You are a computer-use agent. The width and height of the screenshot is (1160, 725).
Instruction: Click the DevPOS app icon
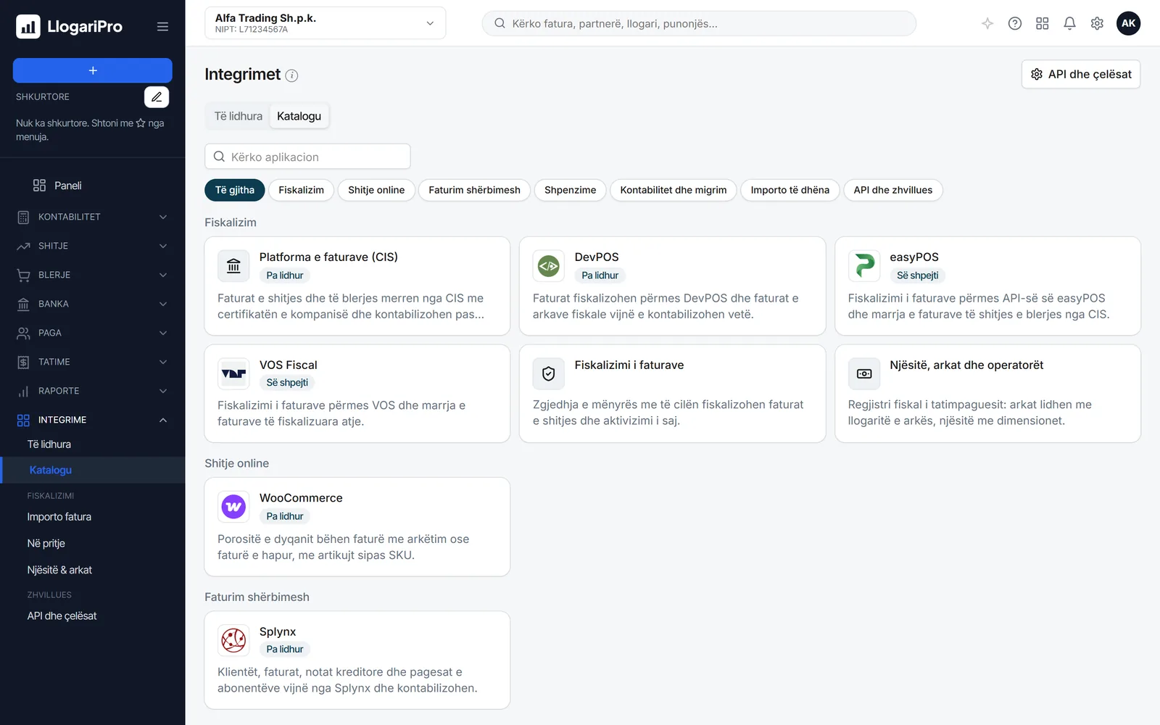click(x=549, y=266)
